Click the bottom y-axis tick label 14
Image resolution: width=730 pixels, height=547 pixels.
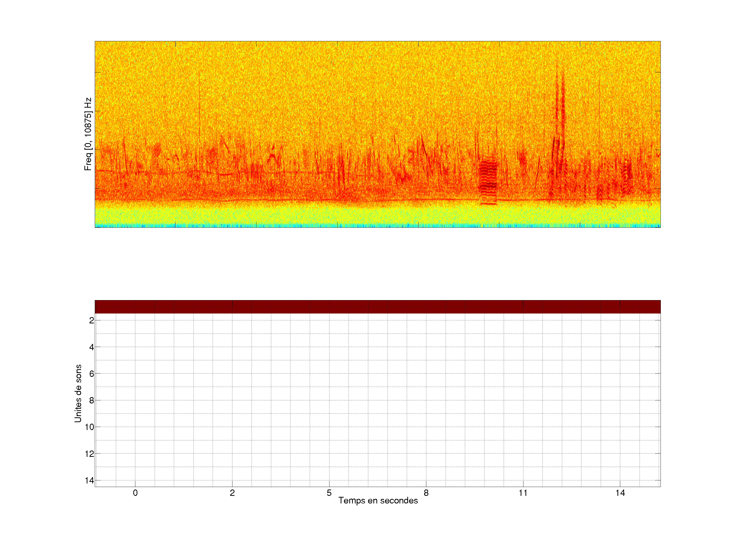[x=89, y=480]
